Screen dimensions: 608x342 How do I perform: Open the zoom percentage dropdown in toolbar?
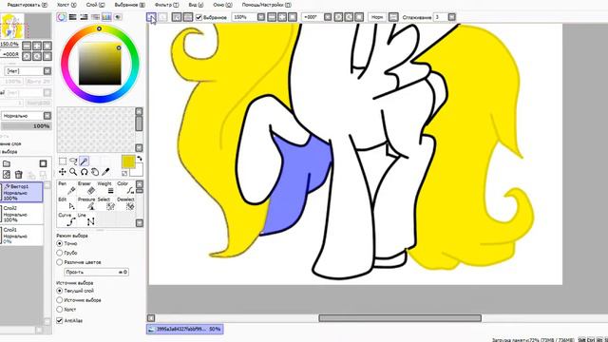pyautogui.click(x=261, y=17)
